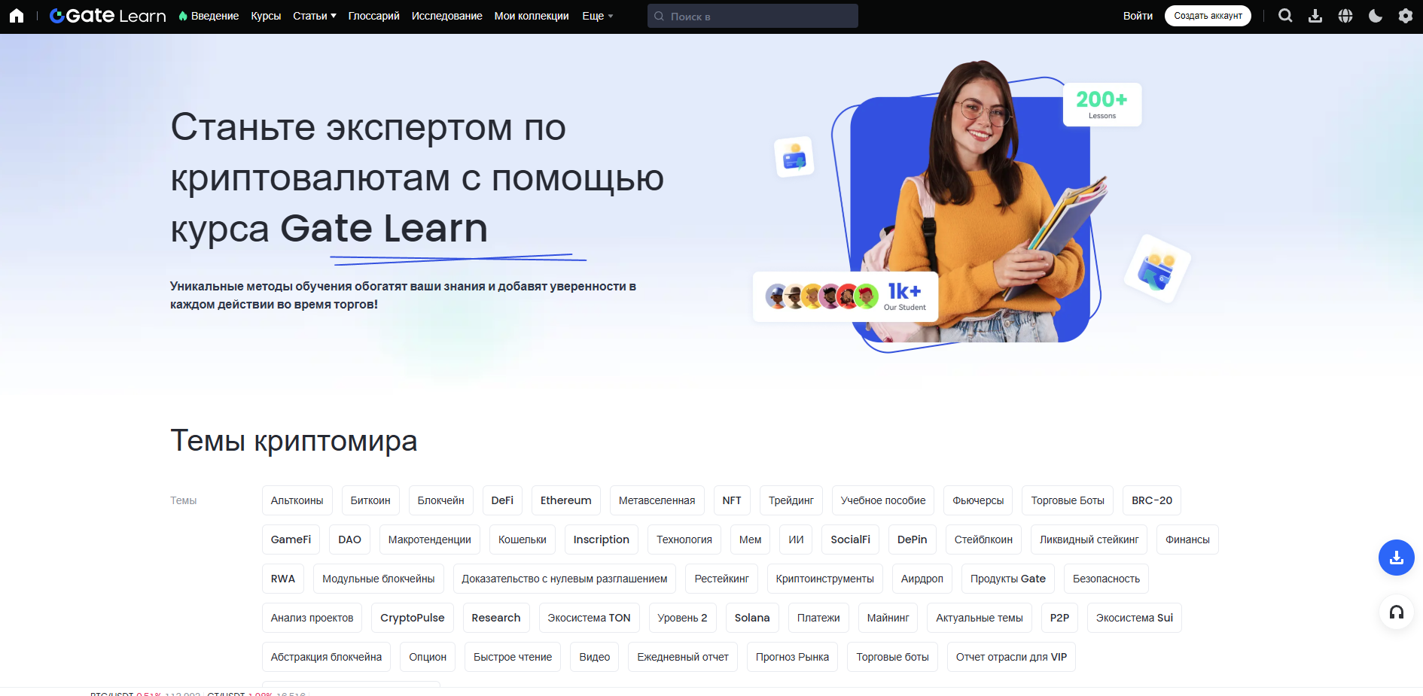Open the Введение menu item
Screen dimensions: 1423x696
pyautogui.click(x=209, y=16)
